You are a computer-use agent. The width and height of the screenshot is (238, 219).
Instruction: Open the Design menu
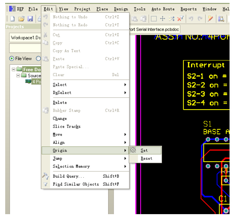click(x=121, y=9)
